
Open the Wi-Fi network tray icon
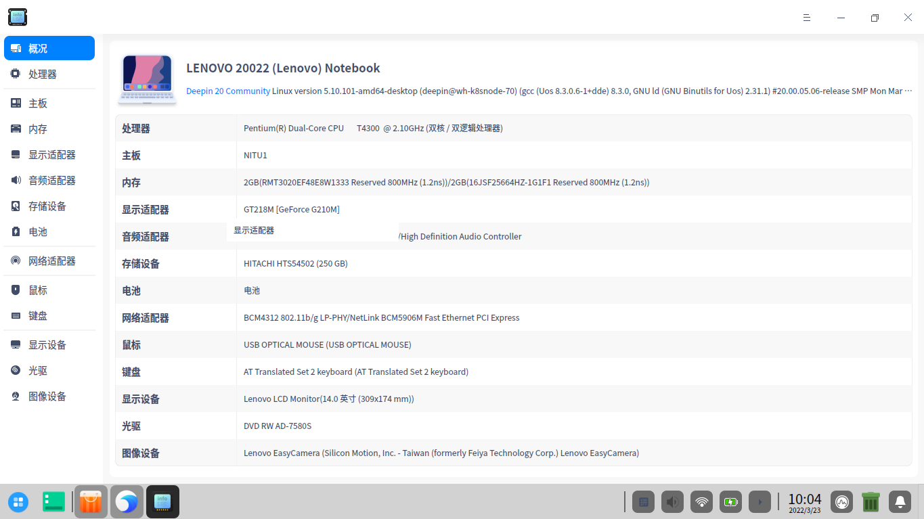pos(702,502)
